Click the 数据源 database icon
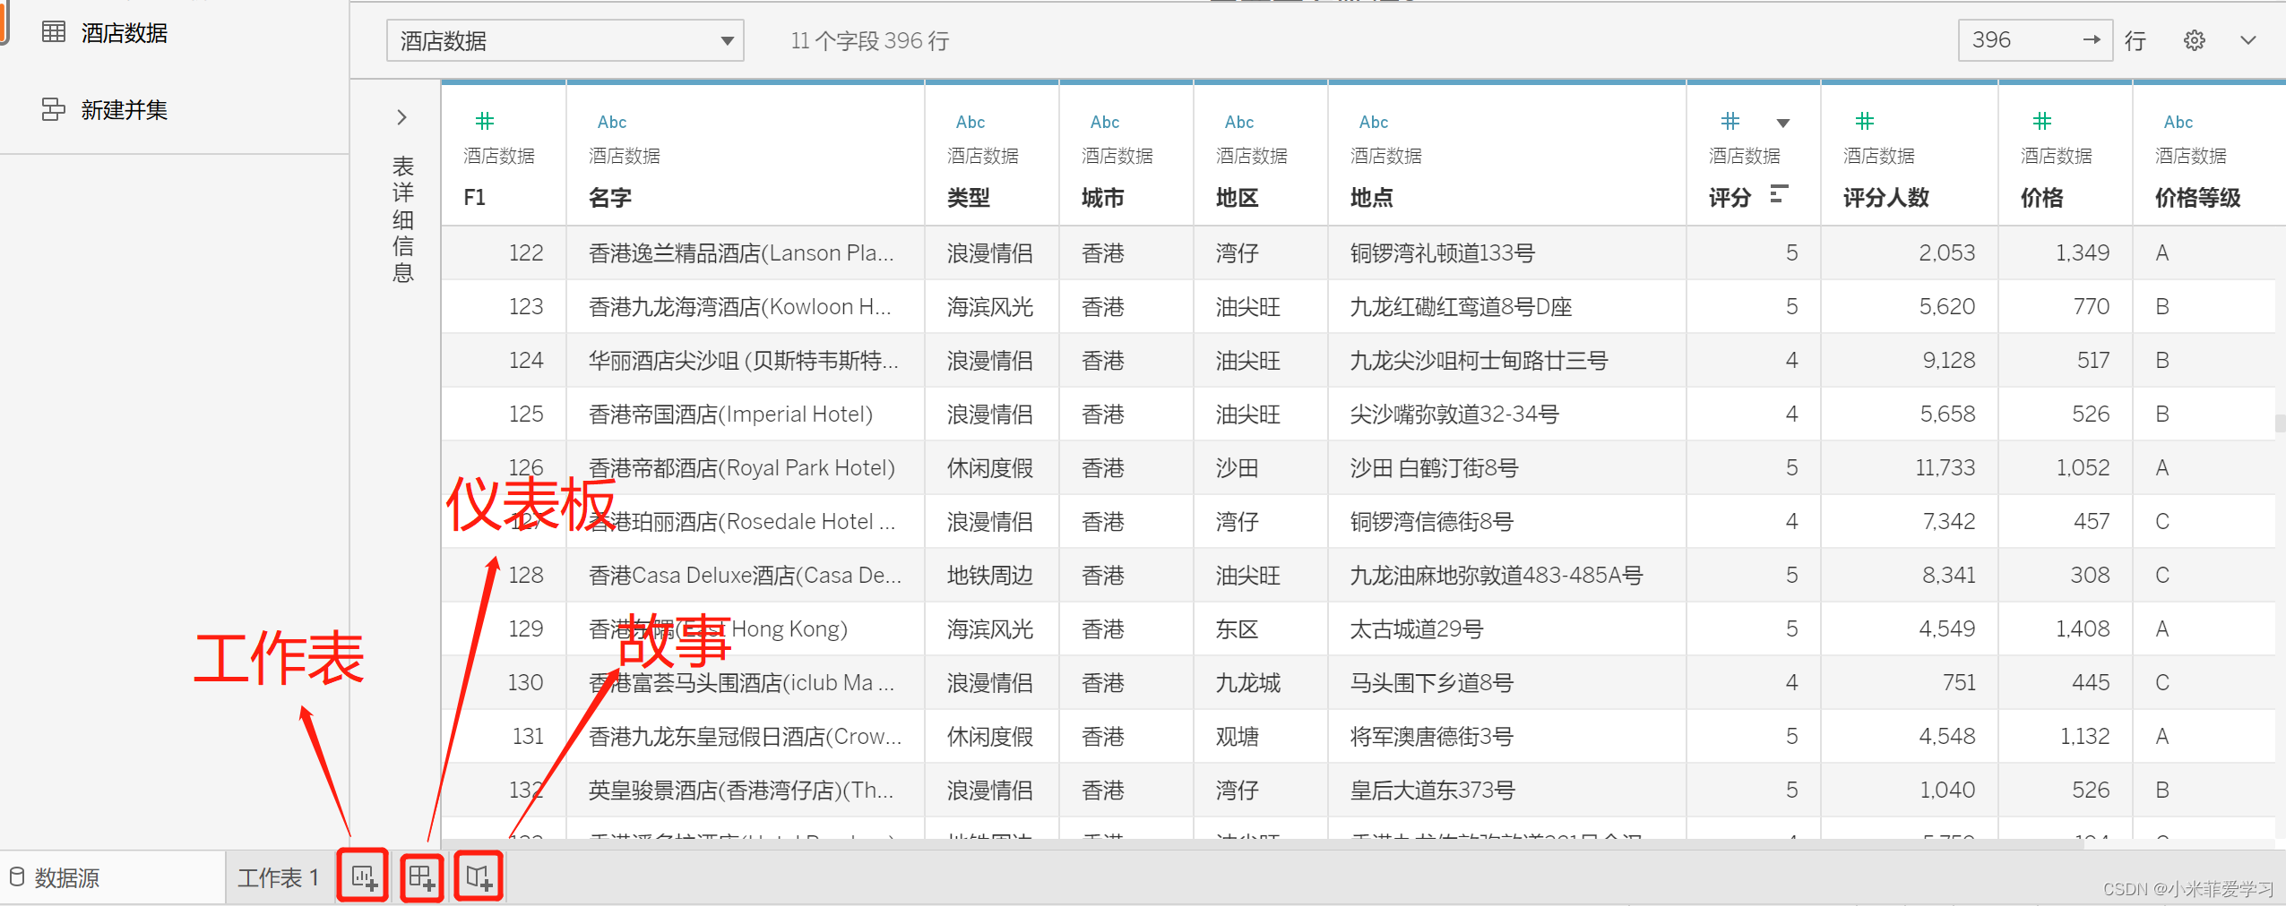Screen dimensions: 2286x906 [17, 876]
